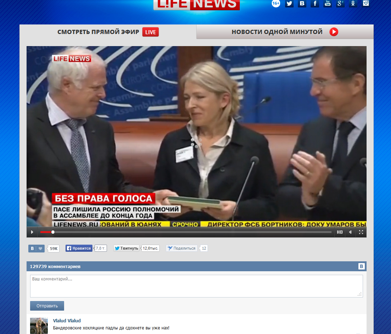
Task: Open LifeNews Twitter page icon in header
Action: (289, 4)
